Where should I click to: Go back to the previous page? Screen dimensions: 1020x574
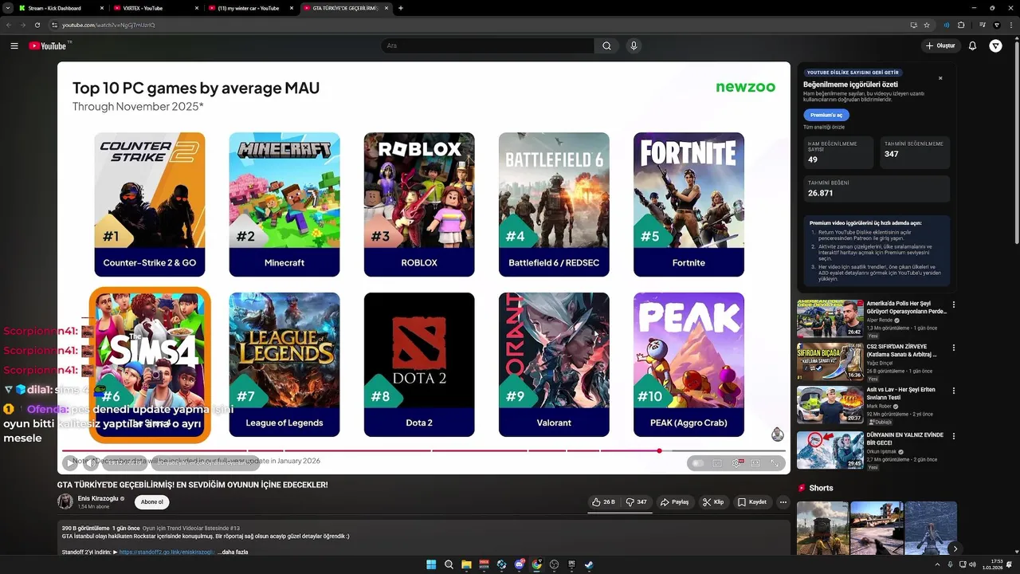click(x=9, y=25)
